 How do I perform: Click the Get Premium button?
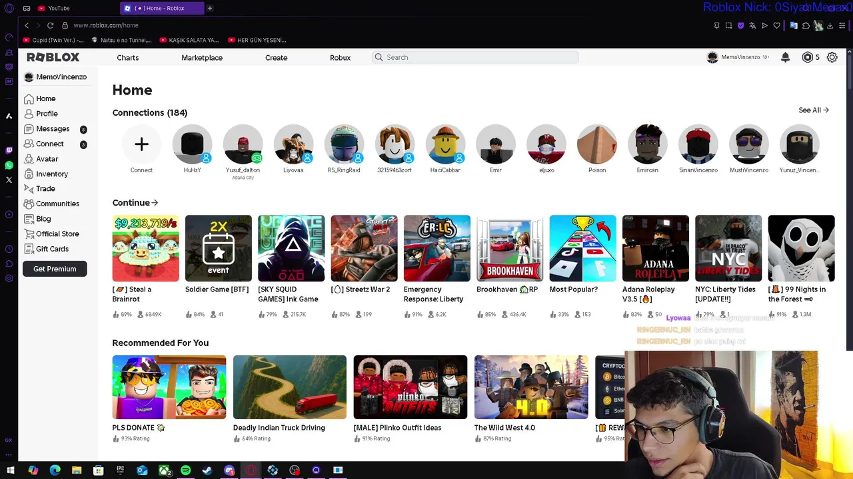[55, 269]
